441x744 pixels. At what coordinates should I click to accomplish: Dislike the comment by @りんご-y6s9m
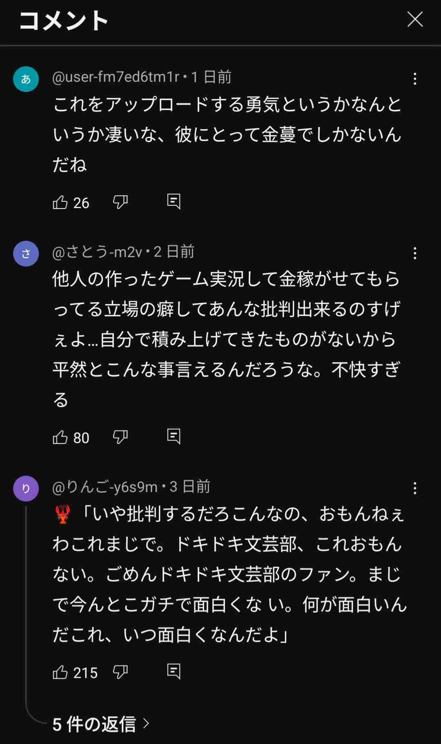click(120, 672)
